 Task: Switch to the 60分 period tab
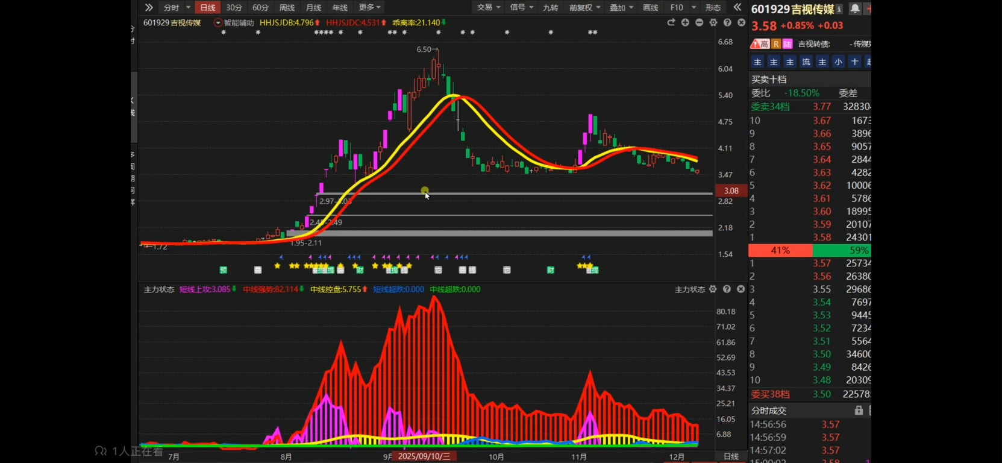[x=260, y=7]
